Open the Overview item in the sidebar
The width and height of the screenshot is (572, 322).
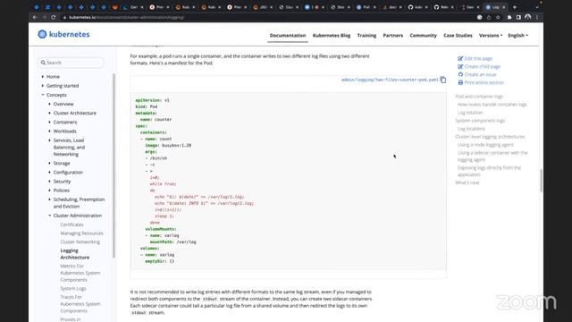[63, 104]
